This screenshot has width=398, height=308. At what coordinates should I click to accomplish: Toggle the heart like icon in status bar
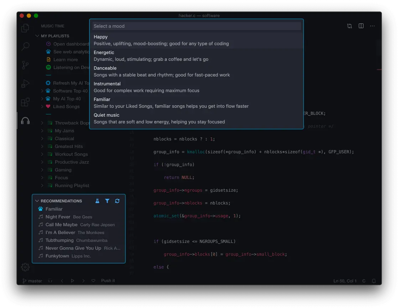tap(93, 281)
